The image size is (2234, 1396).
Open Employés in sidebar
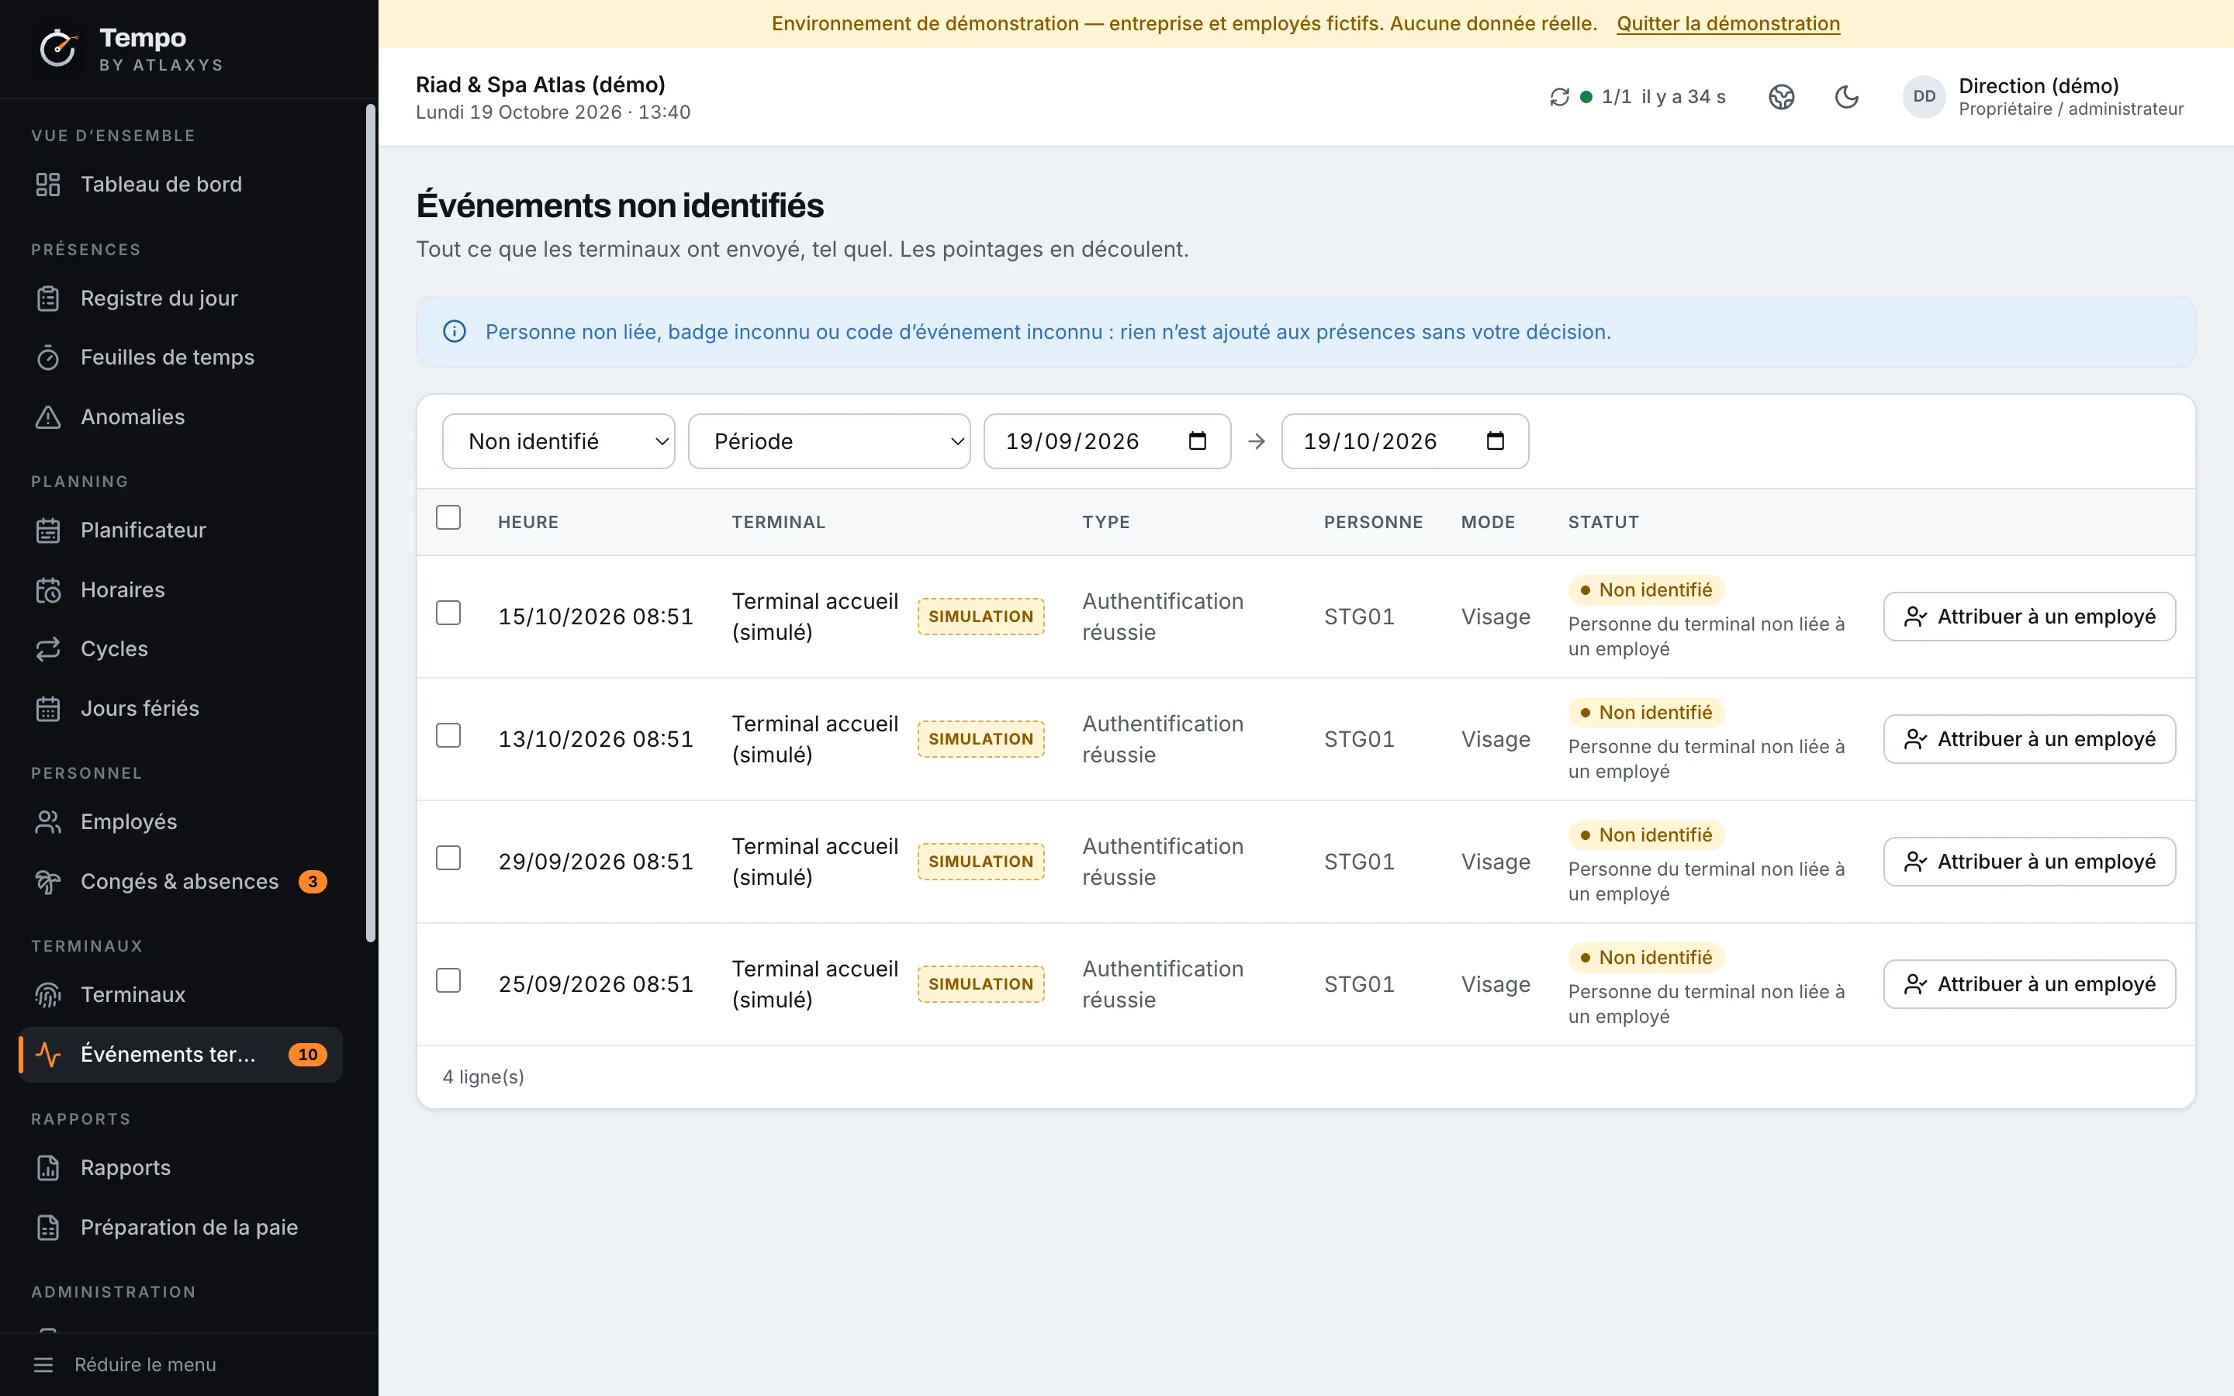tap(180, 822)
